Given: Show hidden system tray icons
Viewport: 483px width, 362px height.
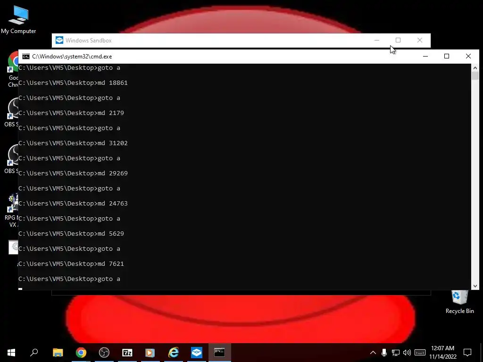Looking at the screenshot, I should click(373, 353).
